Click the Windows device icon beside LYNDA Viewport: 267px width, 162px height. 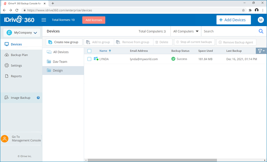pos(96,59)
